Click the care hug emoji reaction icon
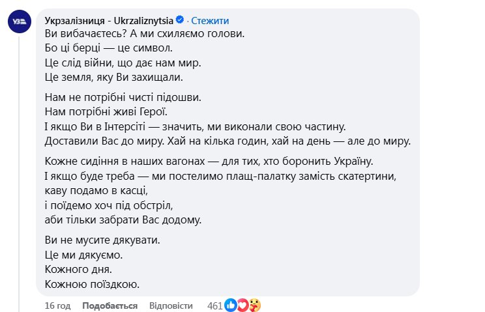This screenshot has width=485, height=312. (254, 305)
